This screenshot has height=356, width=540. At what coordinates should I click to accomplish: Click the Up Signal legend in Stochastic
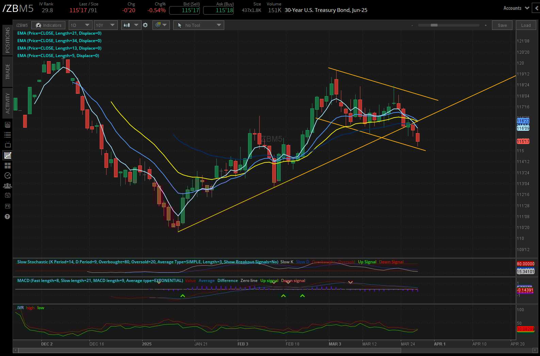click(x=367, y=262)
